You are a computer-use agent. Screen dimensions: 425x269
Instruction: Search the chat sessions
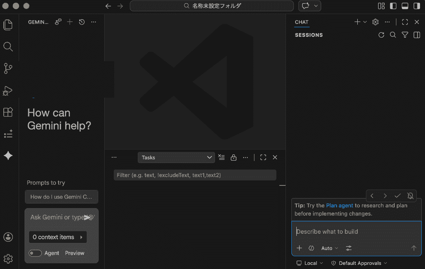click(393, 35)
